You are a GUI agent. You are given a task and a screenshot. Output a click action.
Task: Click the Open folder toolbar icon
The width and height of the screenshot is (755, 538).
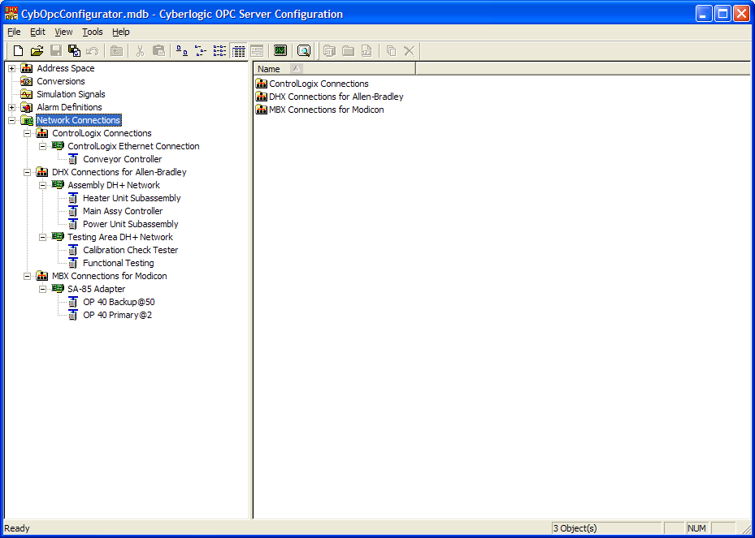point(37,50)
